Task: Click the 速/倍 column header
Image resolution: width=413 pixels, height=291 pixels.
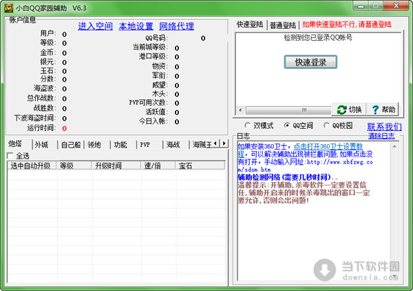Action: tap(158, 165)
